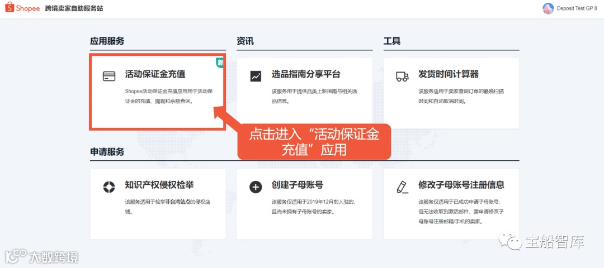Click the description mentioning 非台湾站点 infringement
604x268 pixels.
click(x=169, y=207)
